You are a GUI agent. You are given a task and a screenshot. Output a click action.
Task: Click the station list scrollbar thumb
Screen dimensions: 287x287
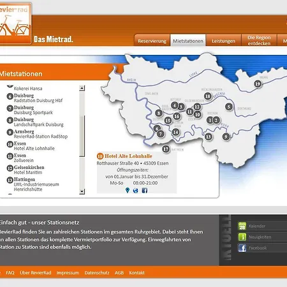(82, 136)
